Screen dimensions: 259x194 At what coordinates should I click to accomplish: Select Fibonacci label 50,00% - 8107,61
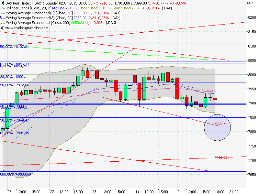click(15, 47)
